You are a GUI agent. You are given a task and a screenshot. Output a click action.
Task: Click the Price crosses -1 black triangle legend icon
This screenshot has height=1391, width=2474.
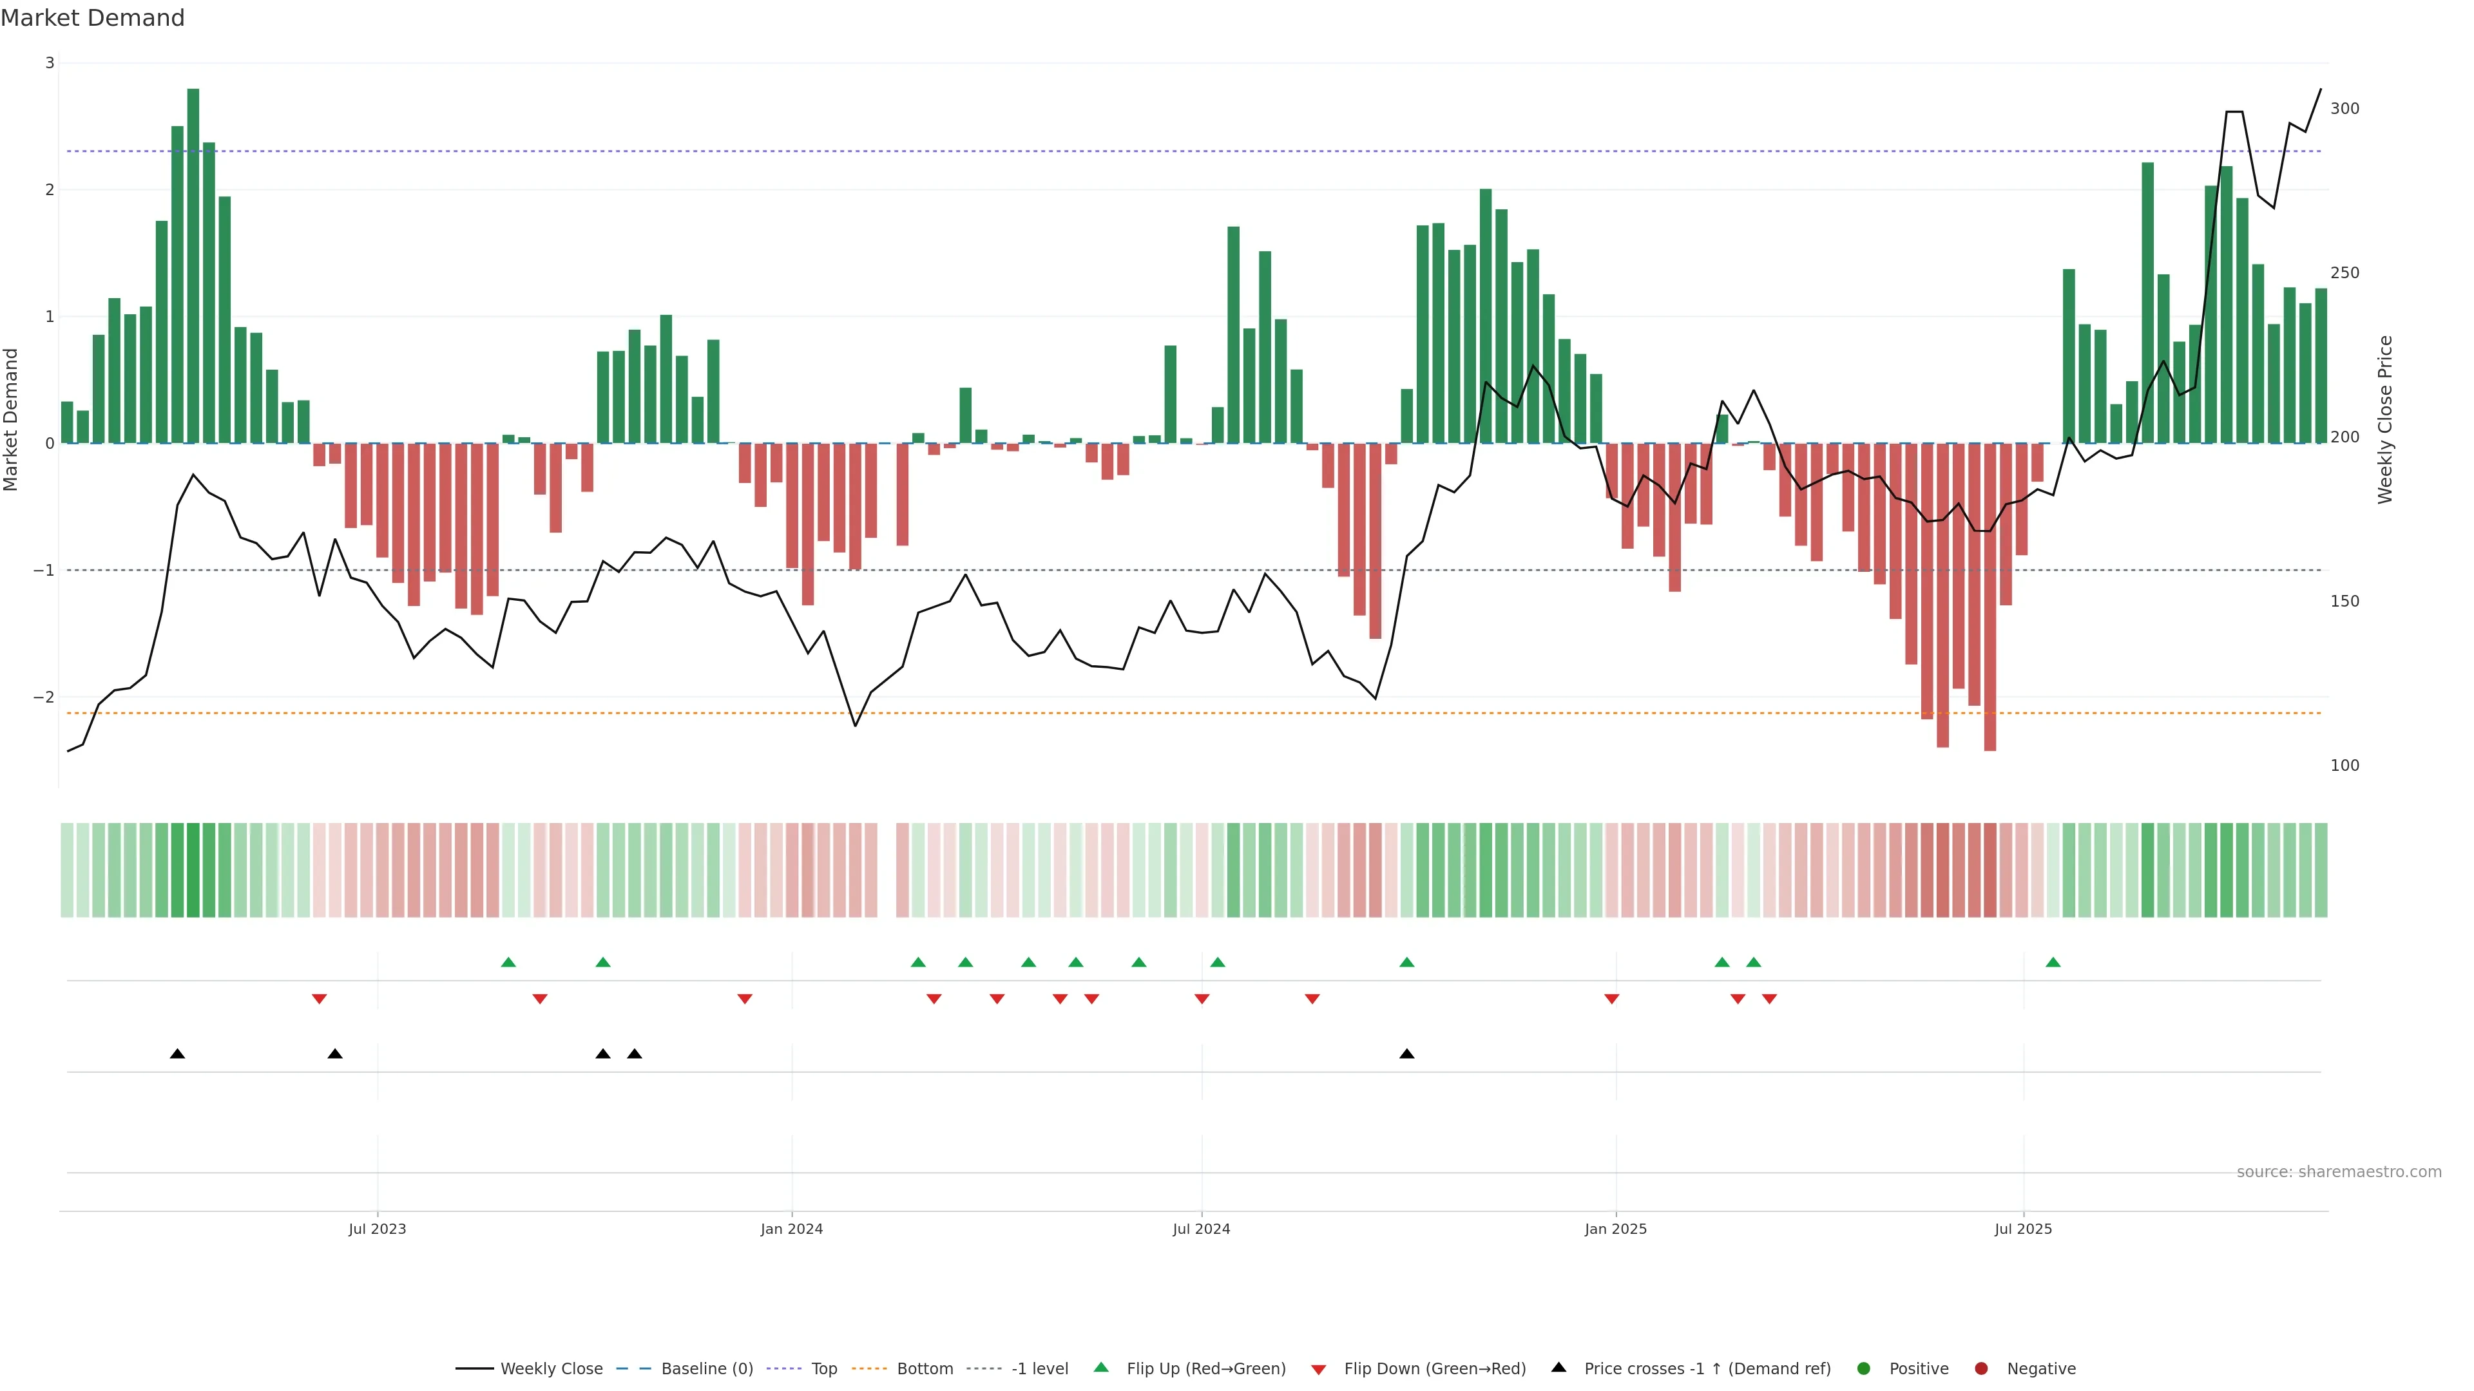point(1558,1367)
